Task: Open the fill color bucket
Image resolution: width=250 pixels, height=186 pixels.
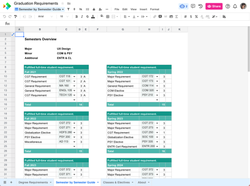Action: click(x=102, y=16)
